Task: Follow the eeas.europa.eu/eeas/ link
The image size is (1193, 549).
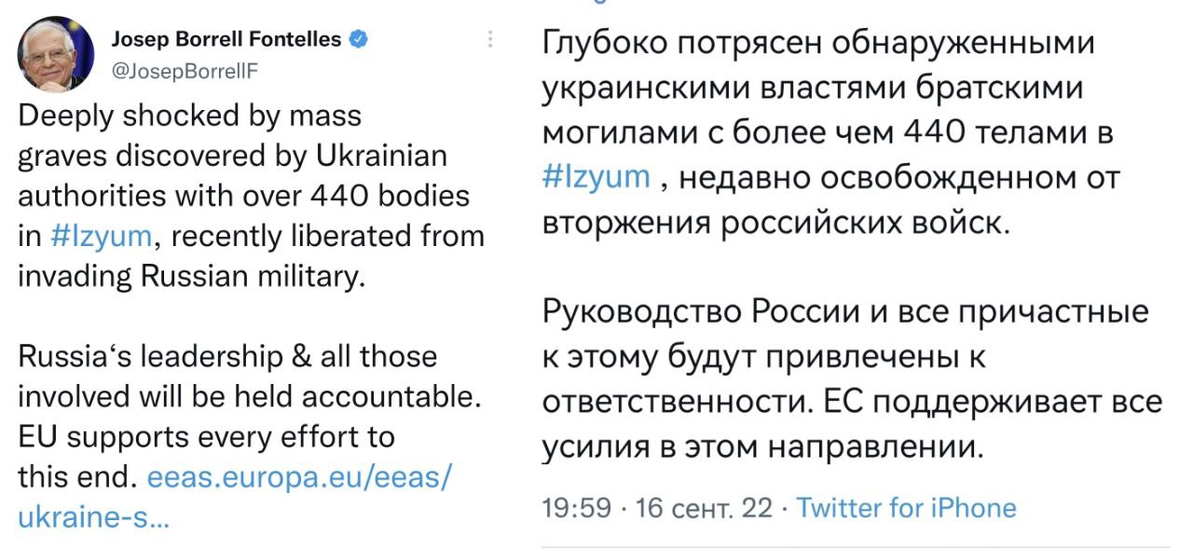Action: click(300, 476)
